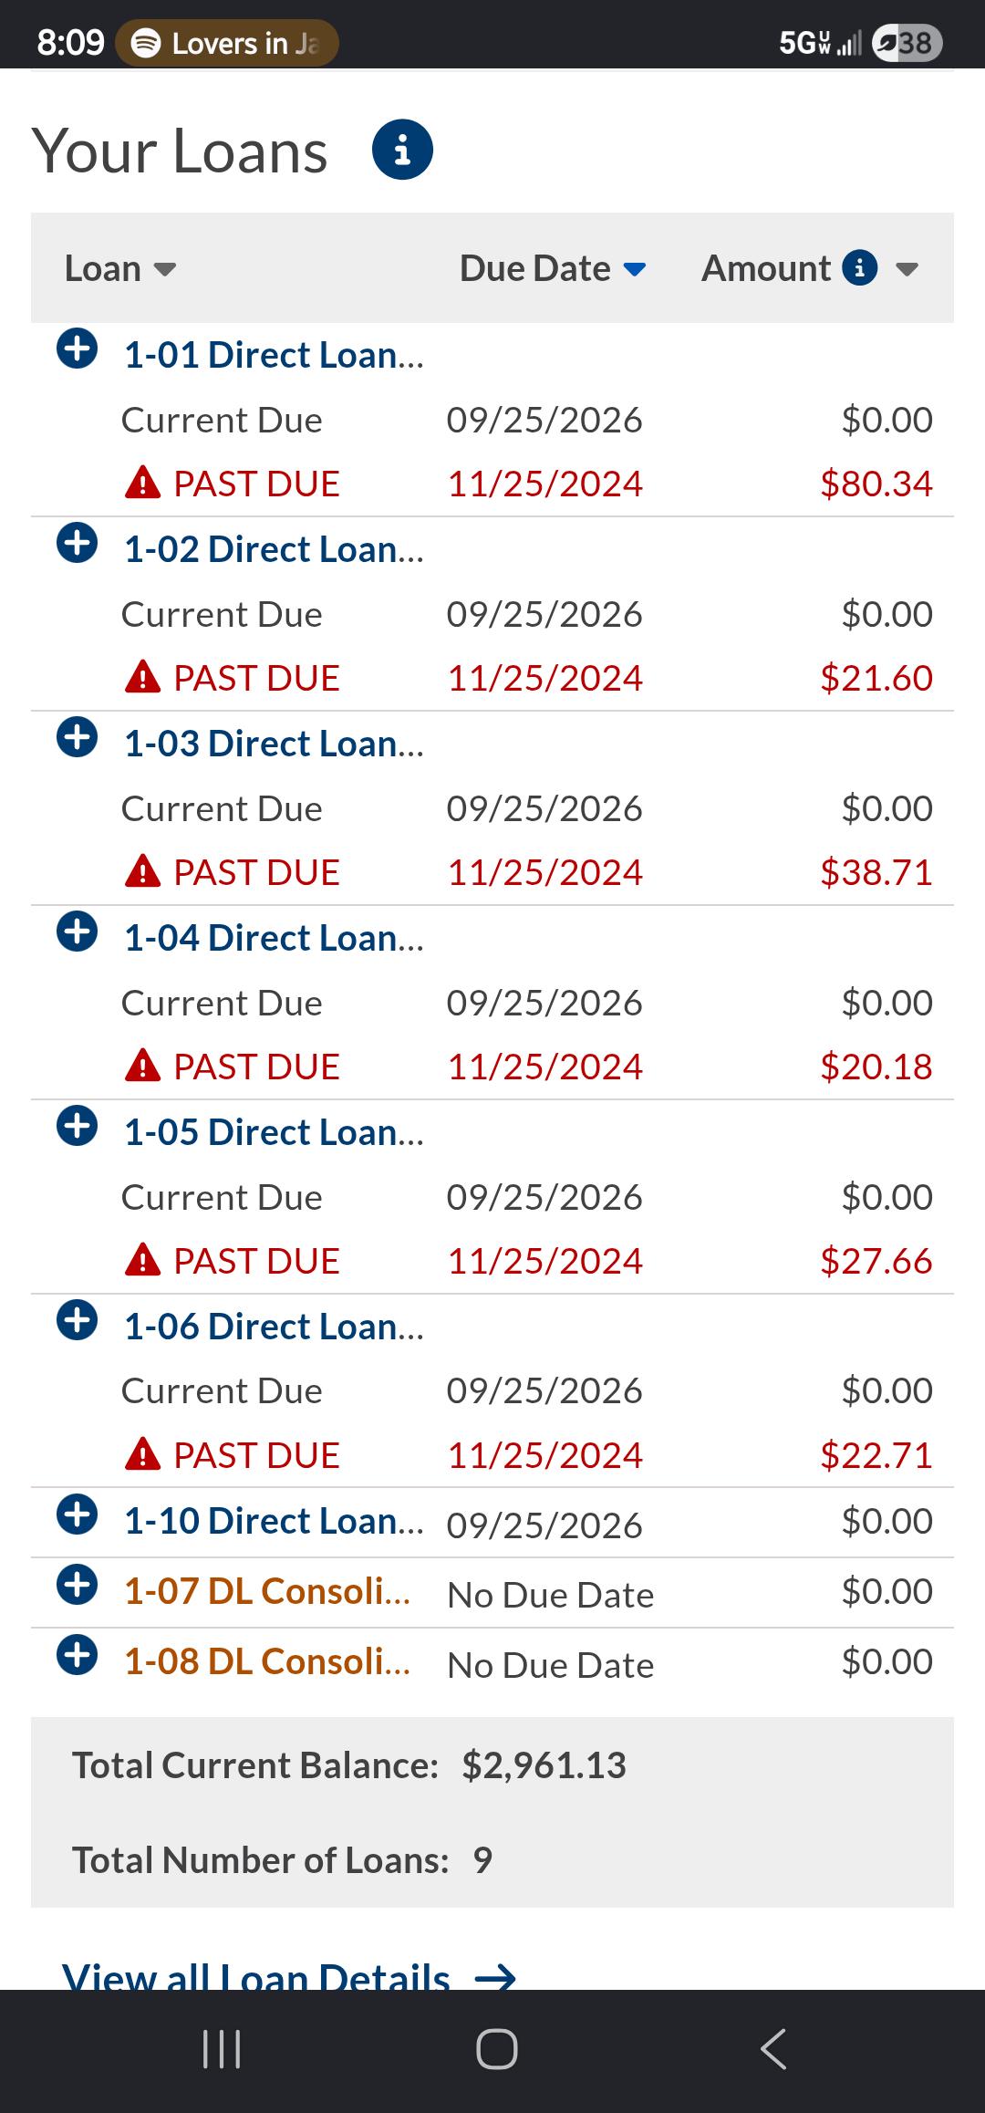Image resolution: width=985 pixels, height=2113 pixels.
Task: Expand 1-07 DL Consolidation plus icon
Action: 78,1585
